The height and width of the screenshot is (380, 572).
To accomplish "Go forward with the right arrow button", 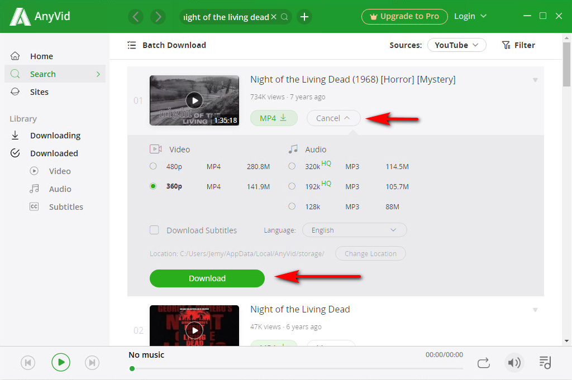I will [158, 17].
